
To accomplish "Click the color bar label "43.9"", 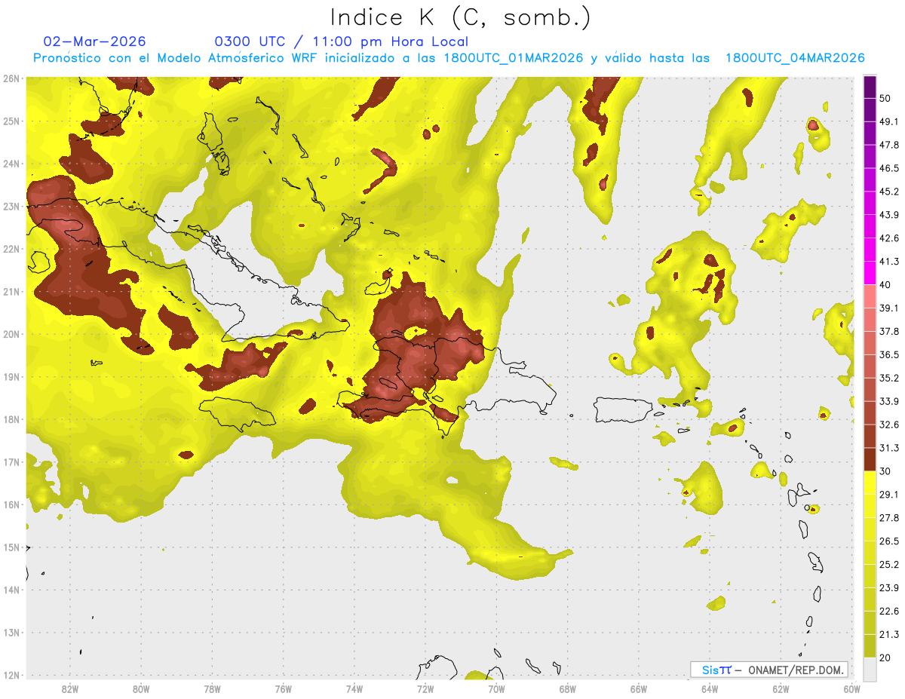I will coord(888,215).
